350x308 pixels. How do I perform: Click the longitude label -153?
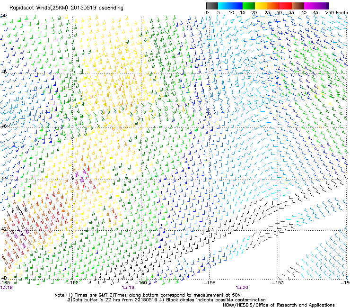pos(278,282)
